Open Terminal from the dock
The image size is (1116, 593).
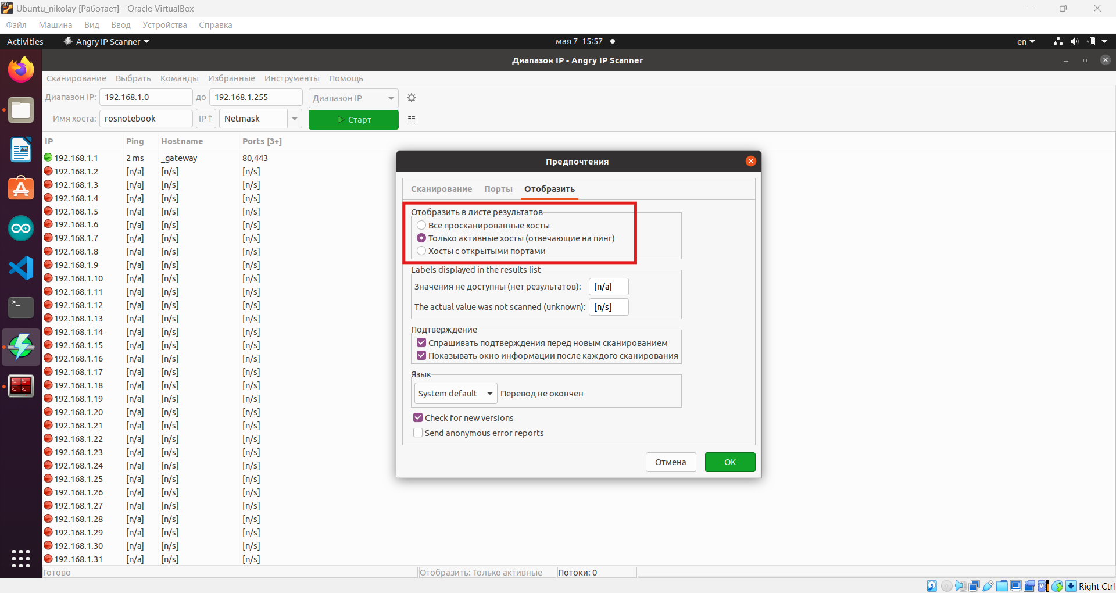coord(21,307)
